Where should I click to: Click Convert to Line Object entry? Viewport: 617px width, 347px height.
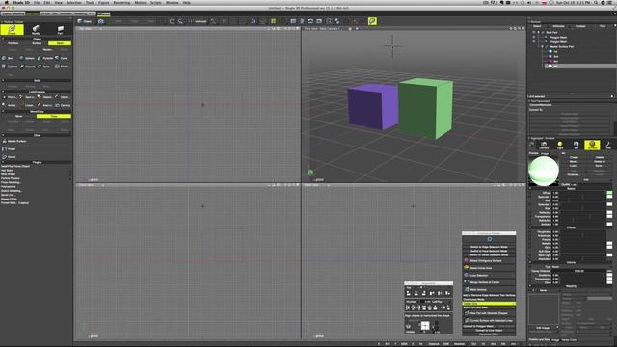tap(489, 330)
